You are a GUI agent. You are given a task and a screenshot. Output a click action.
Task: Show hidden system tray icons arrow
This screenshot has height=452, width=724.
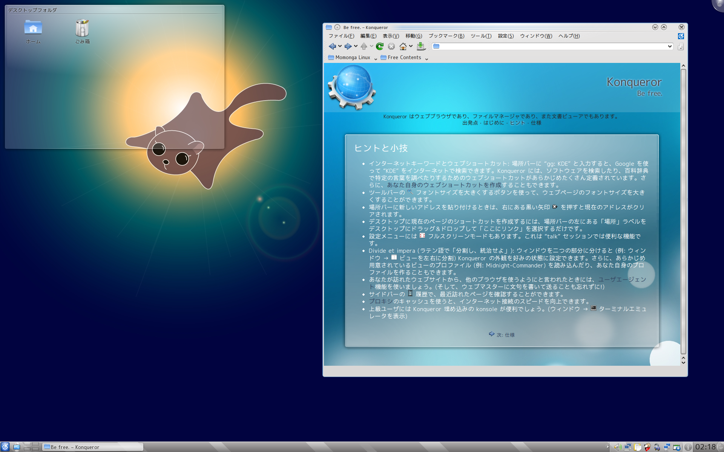pyautogui.click(x=607, y=447)
